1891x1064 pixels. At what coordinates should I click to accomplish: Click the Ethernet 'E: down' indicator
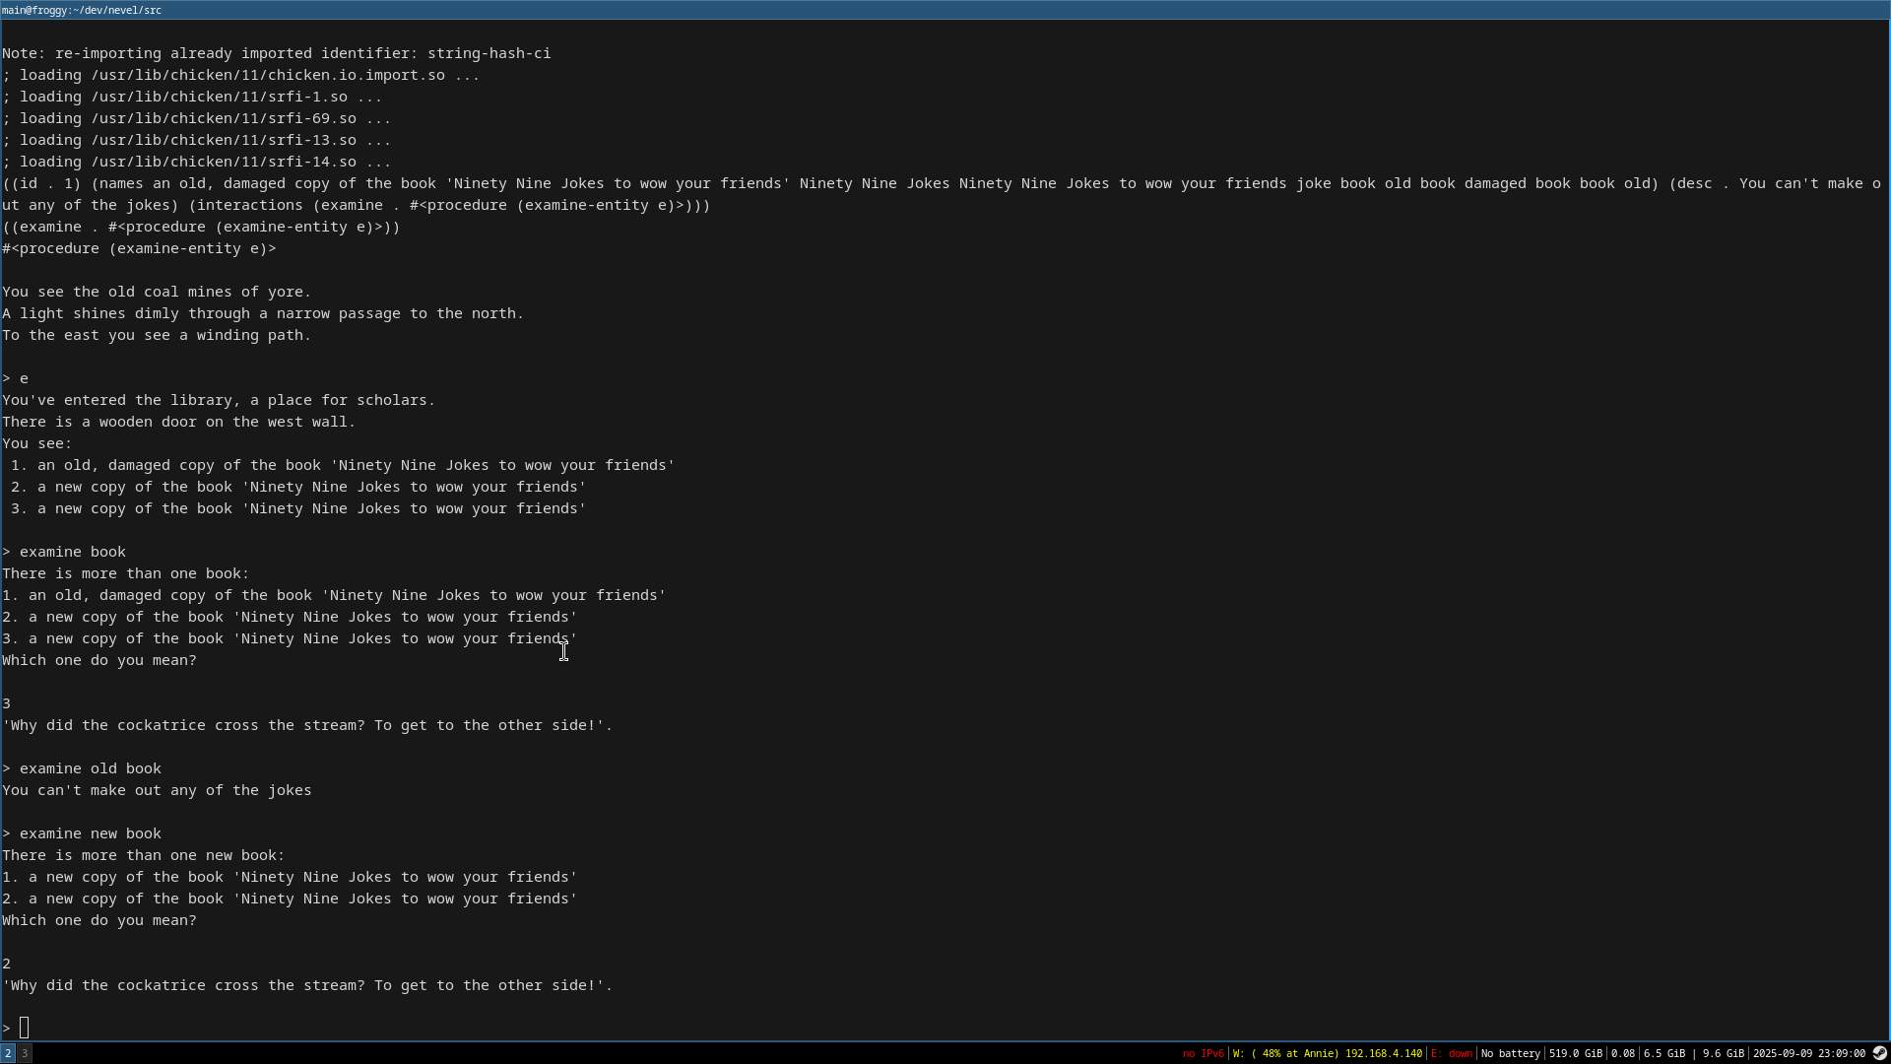[1451, 1053]
